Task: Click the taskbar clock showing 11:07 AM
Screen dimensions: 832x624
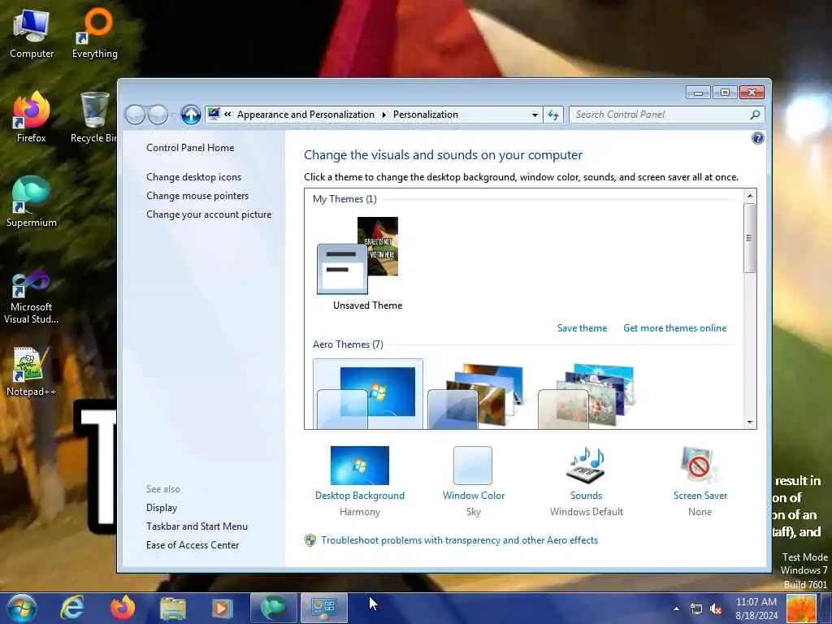Action: coord(756,609)
